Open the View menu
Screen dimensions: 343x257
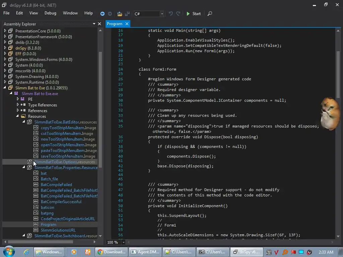(x=33, y=13)
